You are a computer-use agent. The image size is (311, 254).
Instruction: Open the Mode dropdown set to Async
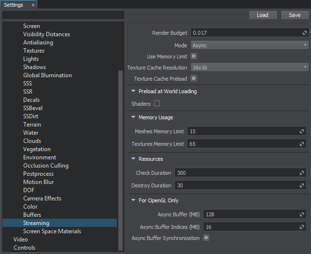(250, 45)
